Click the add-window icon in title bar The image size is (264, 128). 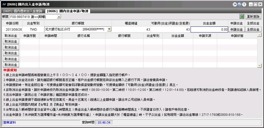click(x=240, y=4)
